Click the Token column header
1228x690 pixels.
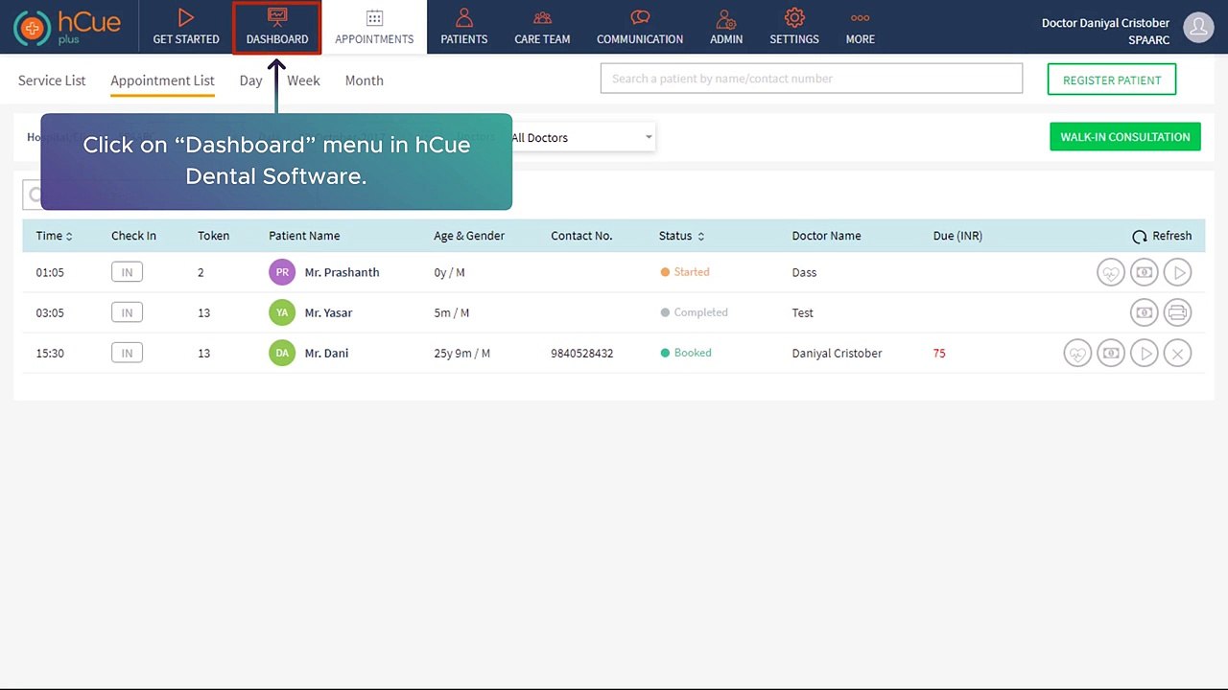coord(214,236)
